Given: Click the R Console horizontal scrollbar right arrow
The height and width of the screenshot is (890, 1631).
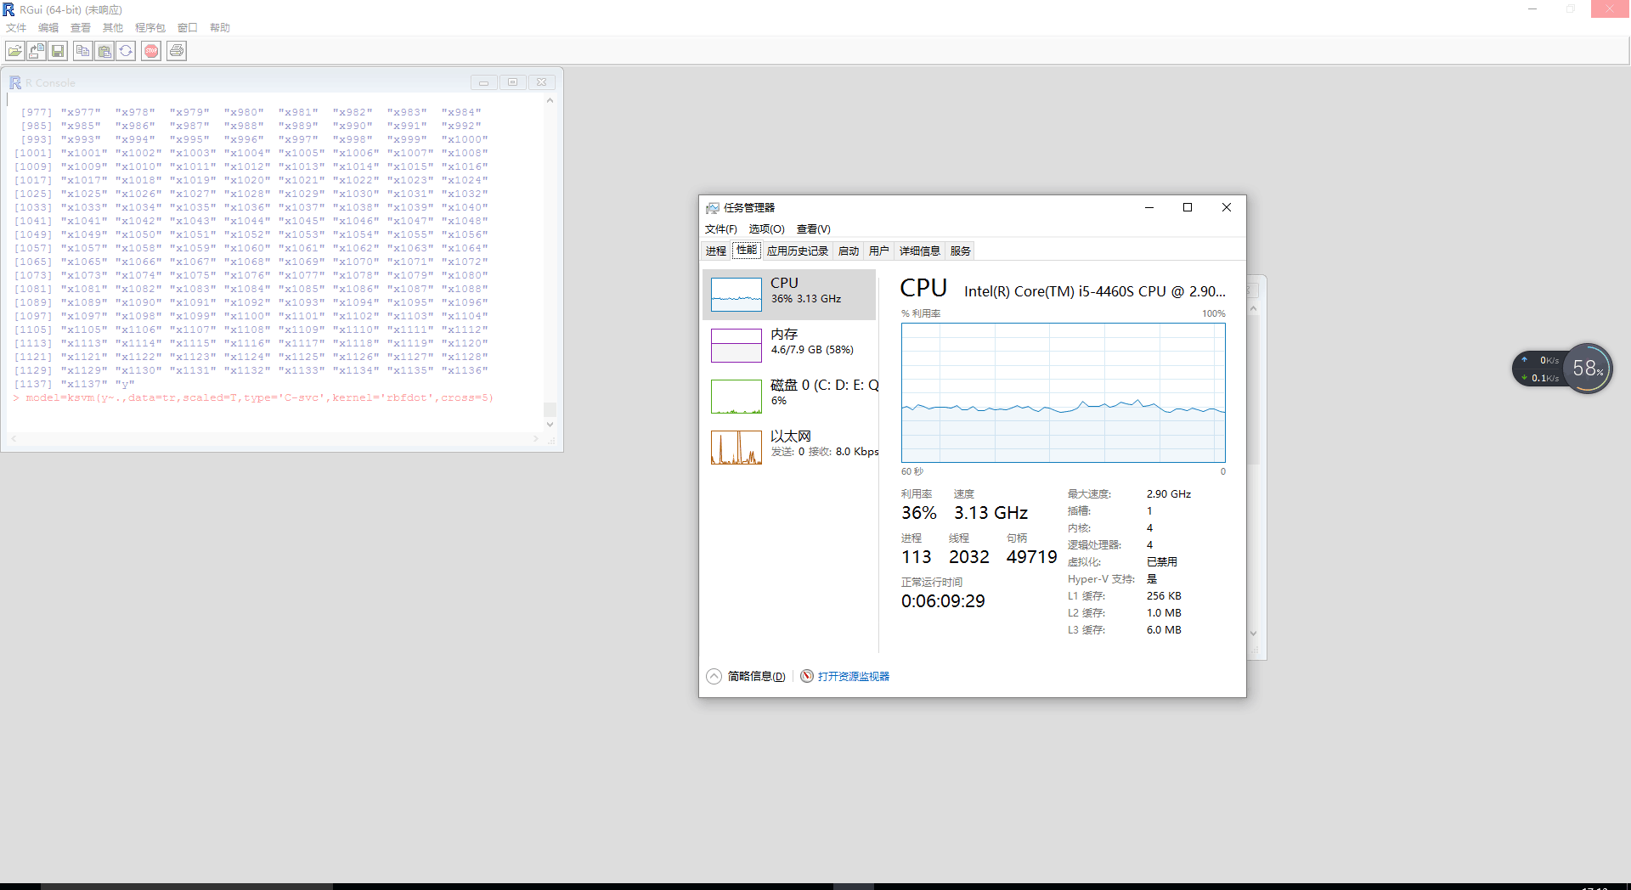Looking at the screenshot, I should 536,439.
